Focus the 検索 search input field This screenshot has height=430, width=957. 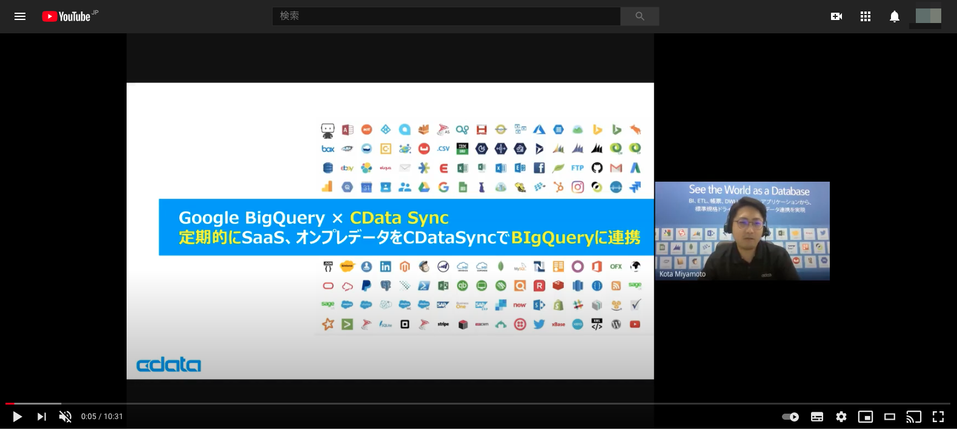click(x=446, y=16)
